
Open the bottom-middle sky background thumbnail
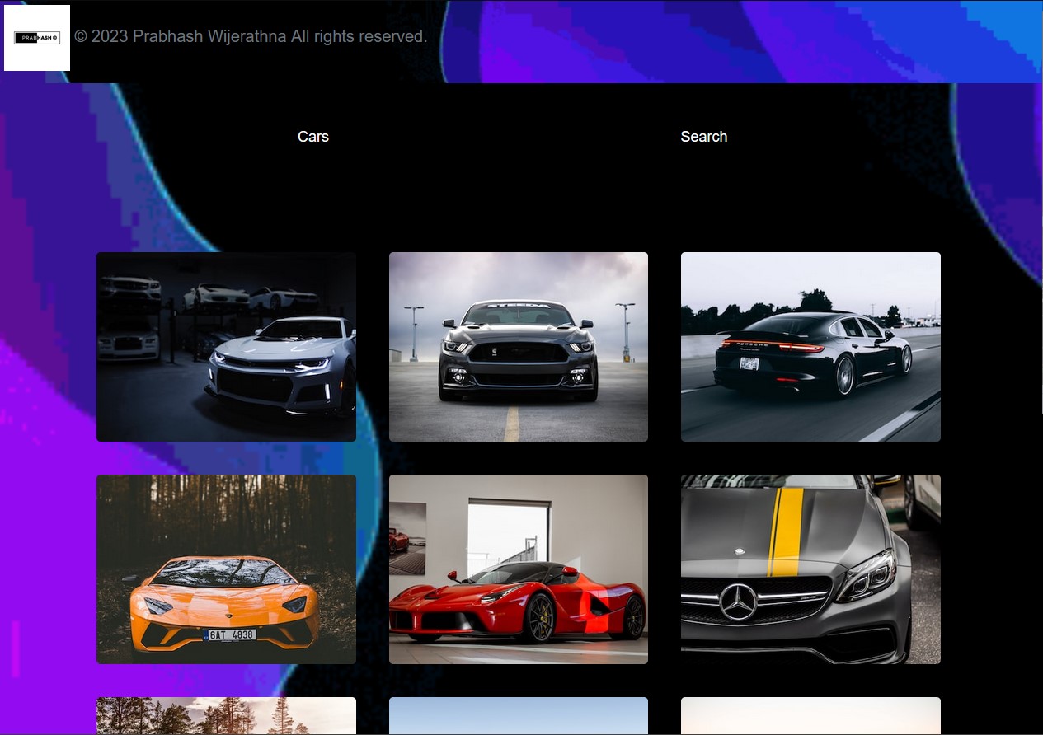(518, 717)
